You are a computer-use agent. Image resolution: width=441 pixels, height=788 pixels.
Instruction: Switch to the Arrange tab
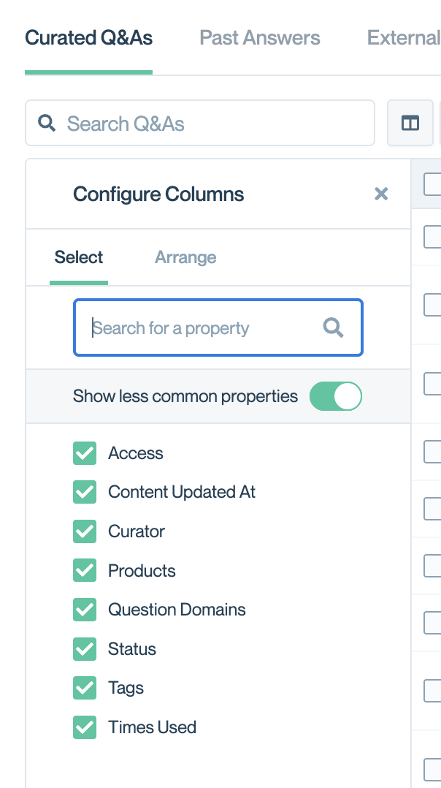[x=185, y=257]
